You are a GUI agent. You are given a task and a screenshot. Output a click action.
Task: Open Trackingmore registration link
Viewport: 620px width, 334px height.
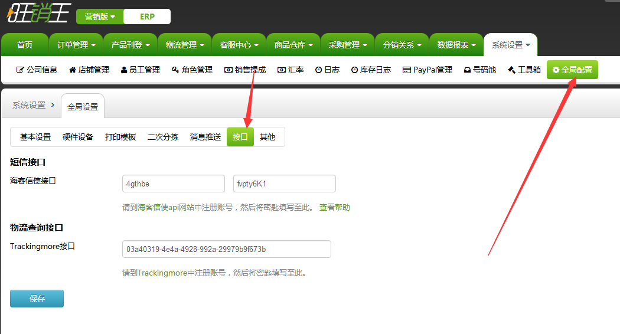162,273
